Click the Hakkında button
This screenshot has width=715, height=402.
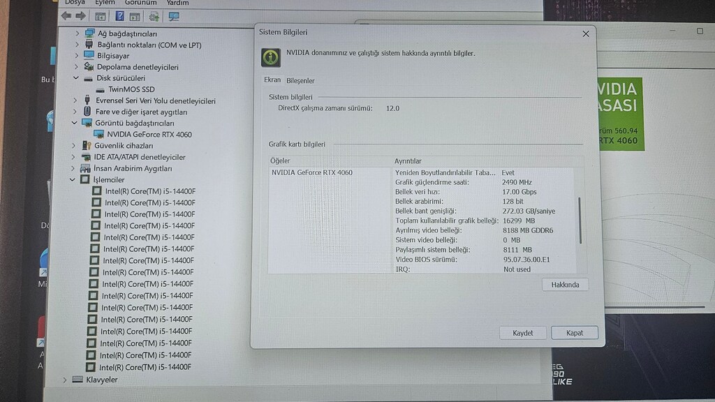[565, 285]
